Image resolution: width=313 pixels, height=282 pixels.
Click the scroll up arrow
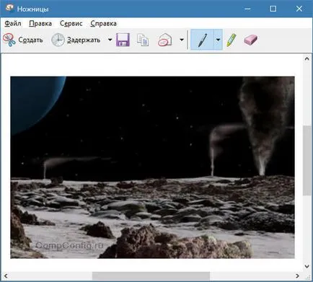click(x=307, y=58)
